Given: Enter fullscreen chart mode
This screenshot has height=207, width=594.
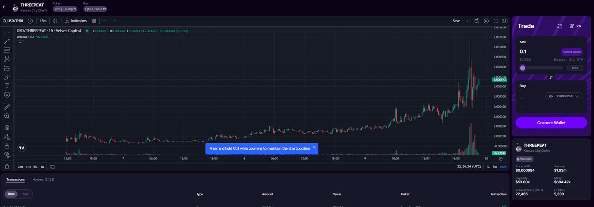Looking at the screenshot, I should point(495,21).
